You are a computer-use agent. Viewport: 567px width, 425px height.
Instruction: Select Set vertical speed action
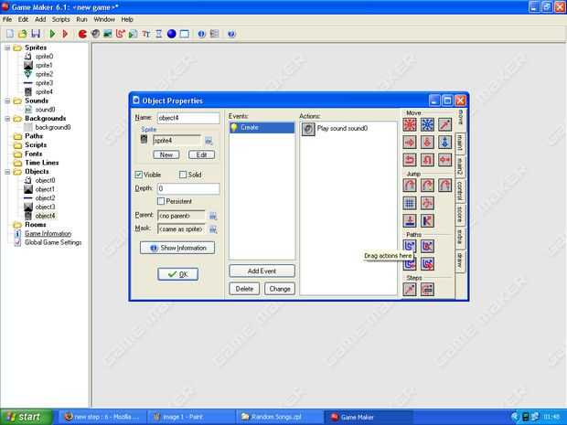point(427,143)
